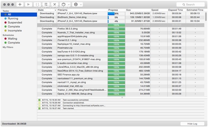Click the speed limit gauge icon
This screenshot has width=208, height=127.
tap(76, 4)
